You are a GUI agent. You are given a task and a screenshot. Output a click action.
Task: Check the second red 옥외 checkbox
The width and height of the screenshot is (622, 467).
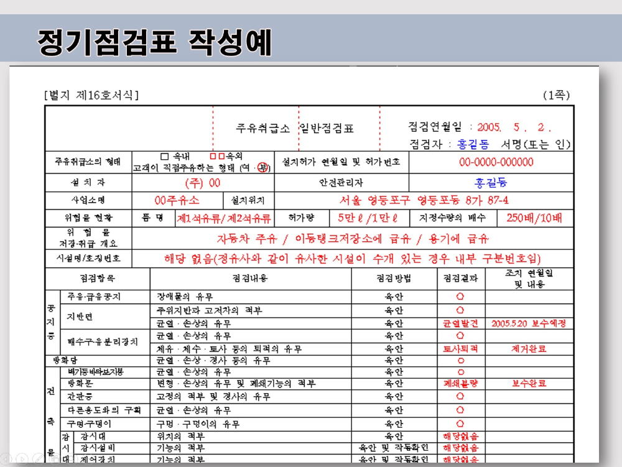pyautogui.click(x=222, y=156)
